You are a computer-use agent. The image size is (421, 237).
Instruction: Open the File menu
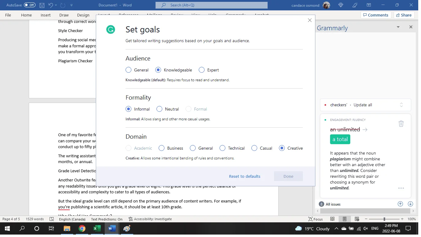[x=8, y=15]
